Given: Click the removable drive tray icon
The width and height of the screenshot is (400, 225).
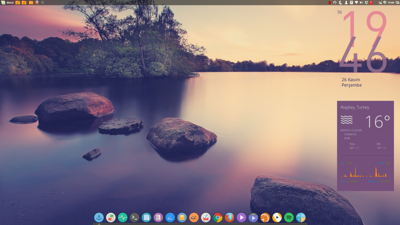Looking at the screenshot, I should (x=351, y=2).
